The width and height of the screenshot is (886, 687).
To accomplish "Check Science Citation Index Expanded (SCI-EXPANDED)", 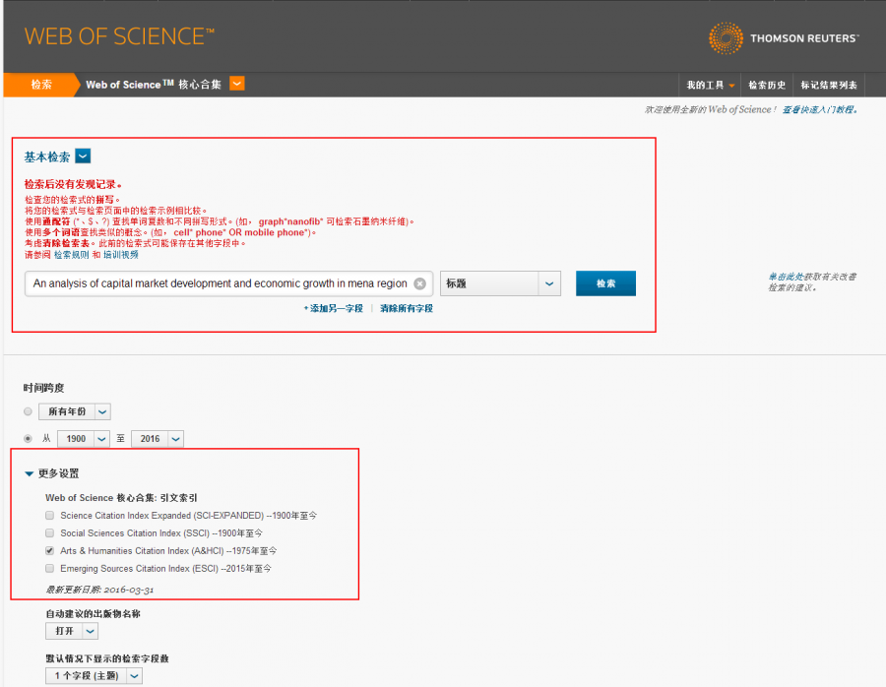I will pyautogui.click(x=50, y=516).
